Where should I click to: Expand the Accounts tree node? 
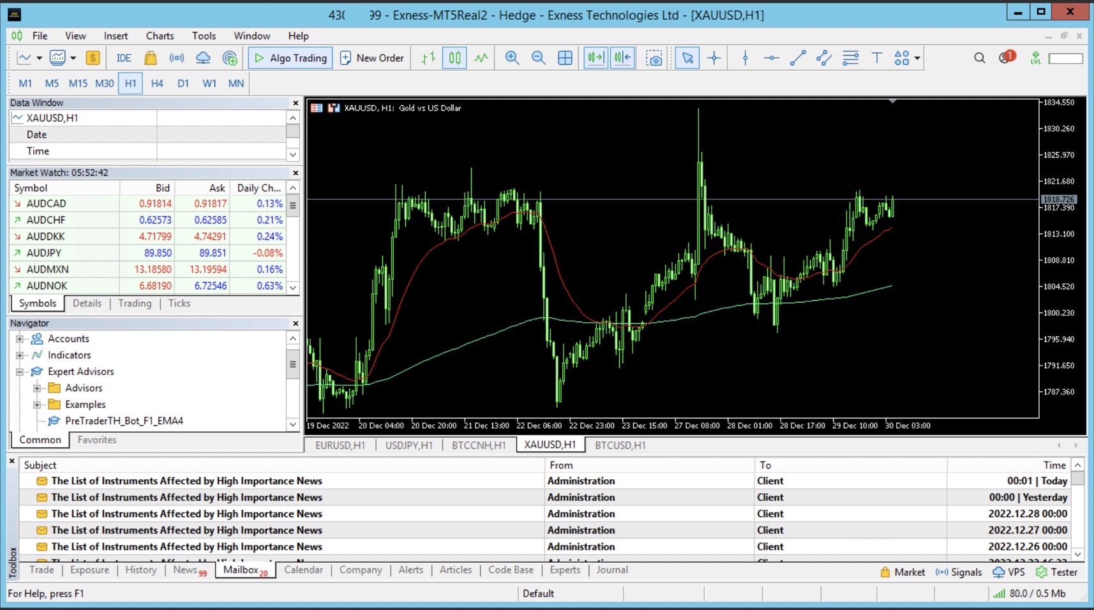click(x=20, y=339)
